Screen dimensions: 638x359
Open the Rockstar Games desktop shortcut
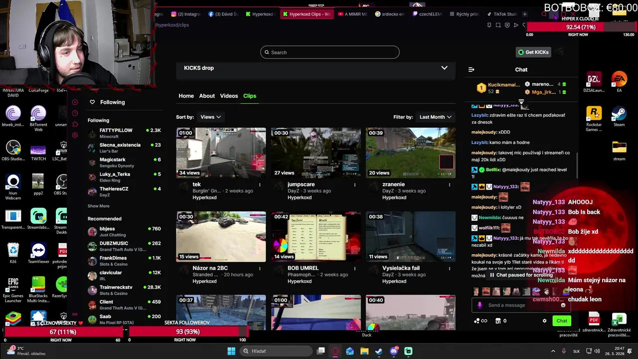pos(594,119)
